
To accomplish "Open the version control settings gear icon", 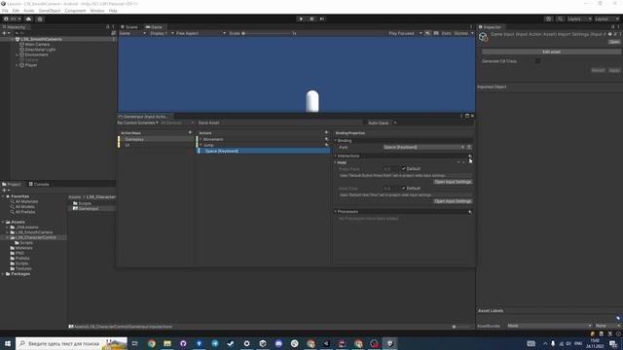I will 40,18.
